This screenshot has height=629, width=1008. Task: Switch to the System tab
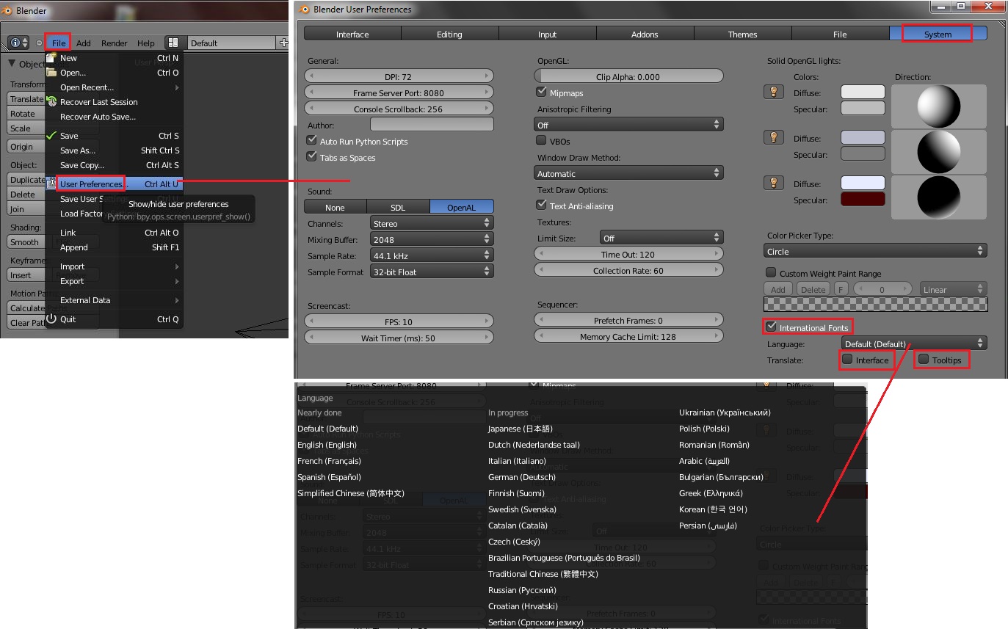click(938, 34)
